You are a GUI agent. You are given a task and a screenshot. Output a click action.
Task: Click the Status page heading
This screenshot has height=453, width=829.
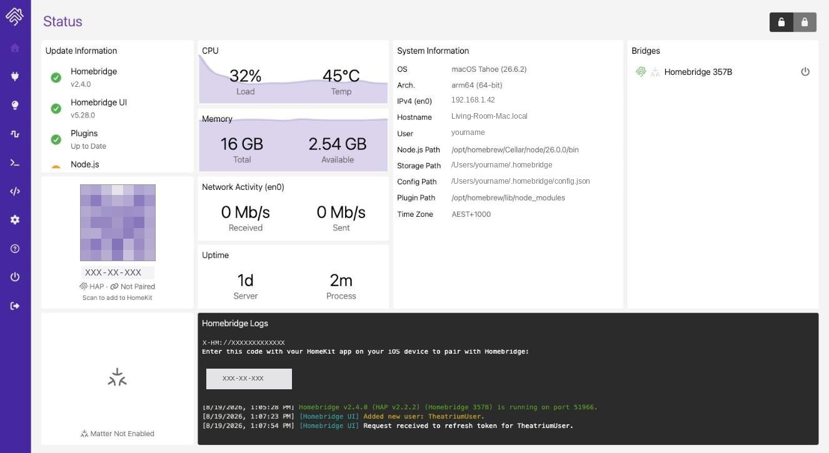[63, 21]
